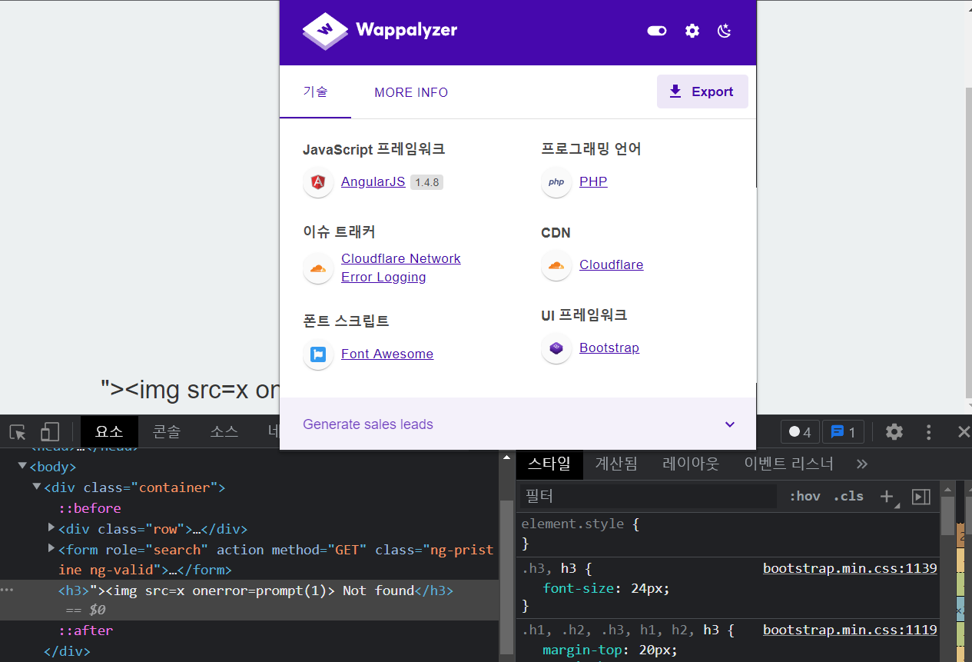Open the 이벤트 리스너 tab

[788, 464]
